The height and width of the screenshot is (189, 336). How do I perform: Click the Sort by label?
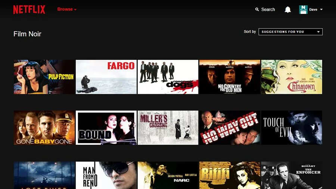250,32
